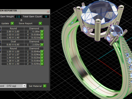
Task: Click the 0.004tw weight cell
Action: point(36,52)
